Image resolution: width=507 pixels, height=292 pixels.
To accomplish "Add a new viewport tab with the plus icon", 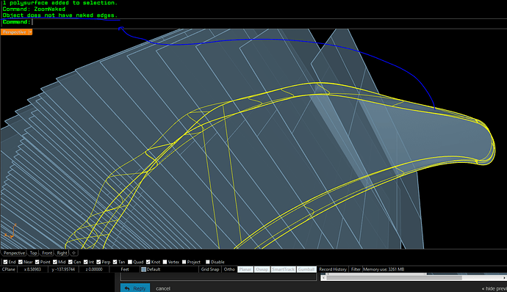I will coord(73,253).
